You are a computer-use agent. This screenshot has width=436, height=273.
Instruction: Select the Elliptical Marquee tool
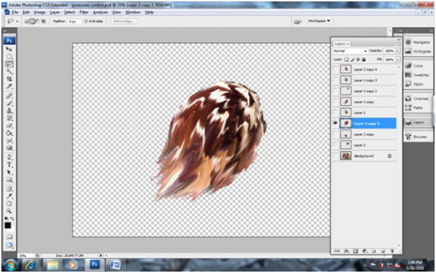9,57
